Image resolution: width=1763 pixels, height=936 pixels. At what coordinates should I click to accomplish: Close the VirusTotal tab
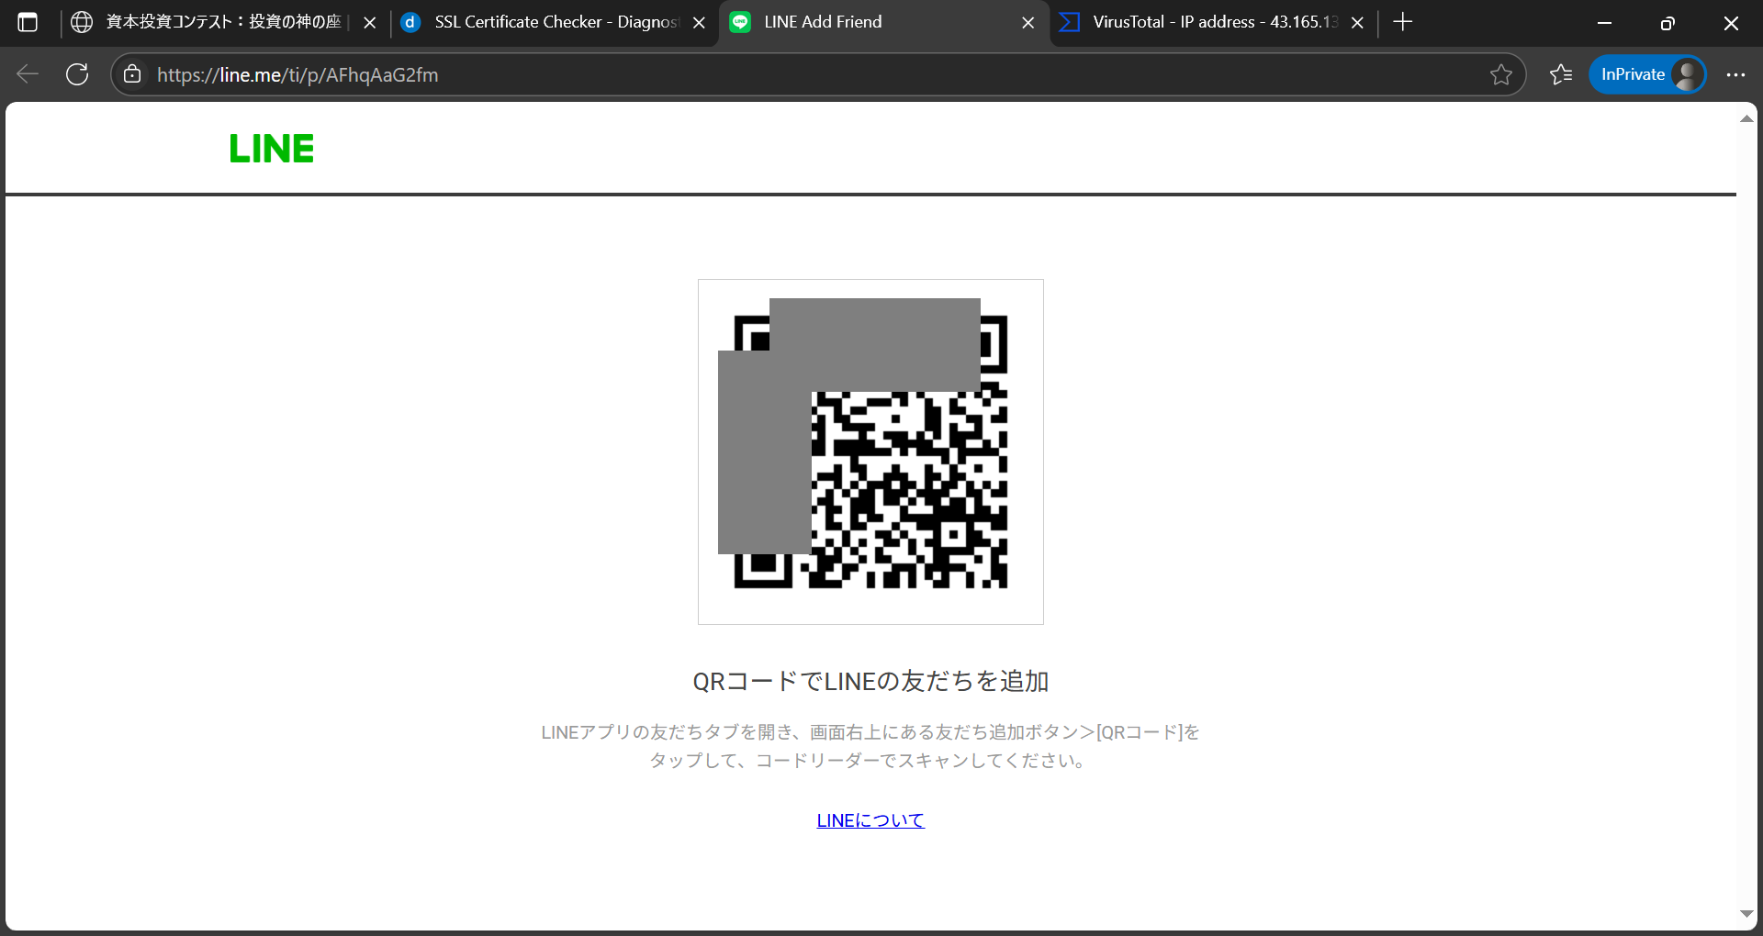(x=1357, y=23)
